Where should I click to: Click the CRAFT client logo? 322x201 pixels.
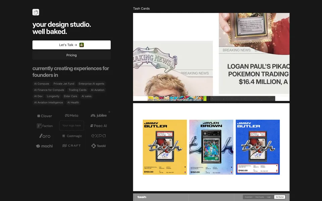pyautogui.click(x=71, y=146)
